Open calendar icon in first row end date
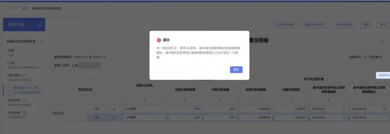The width and height of the screenshot is (390, 134). tap(384, 109)
